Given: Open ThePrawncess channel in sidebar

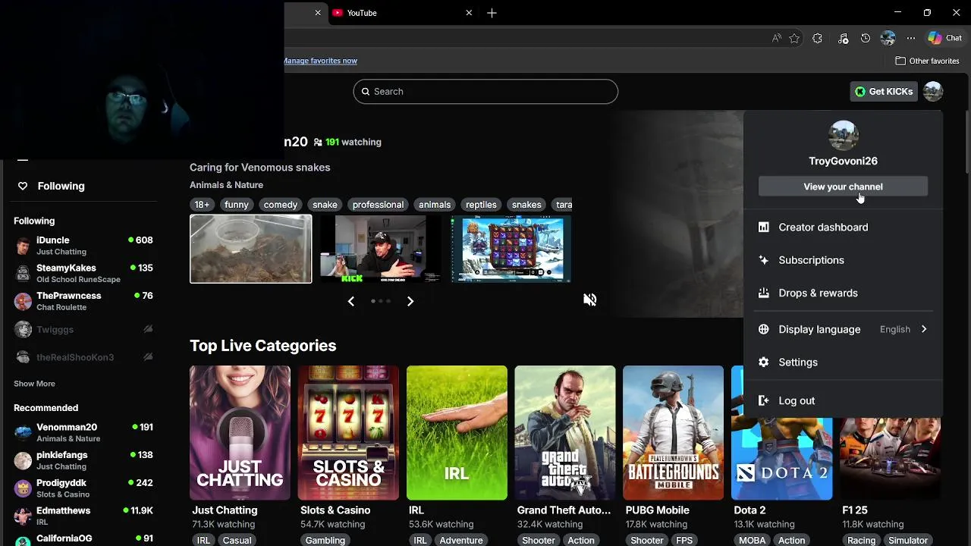Looking at the screenshot, I should 83,301.
